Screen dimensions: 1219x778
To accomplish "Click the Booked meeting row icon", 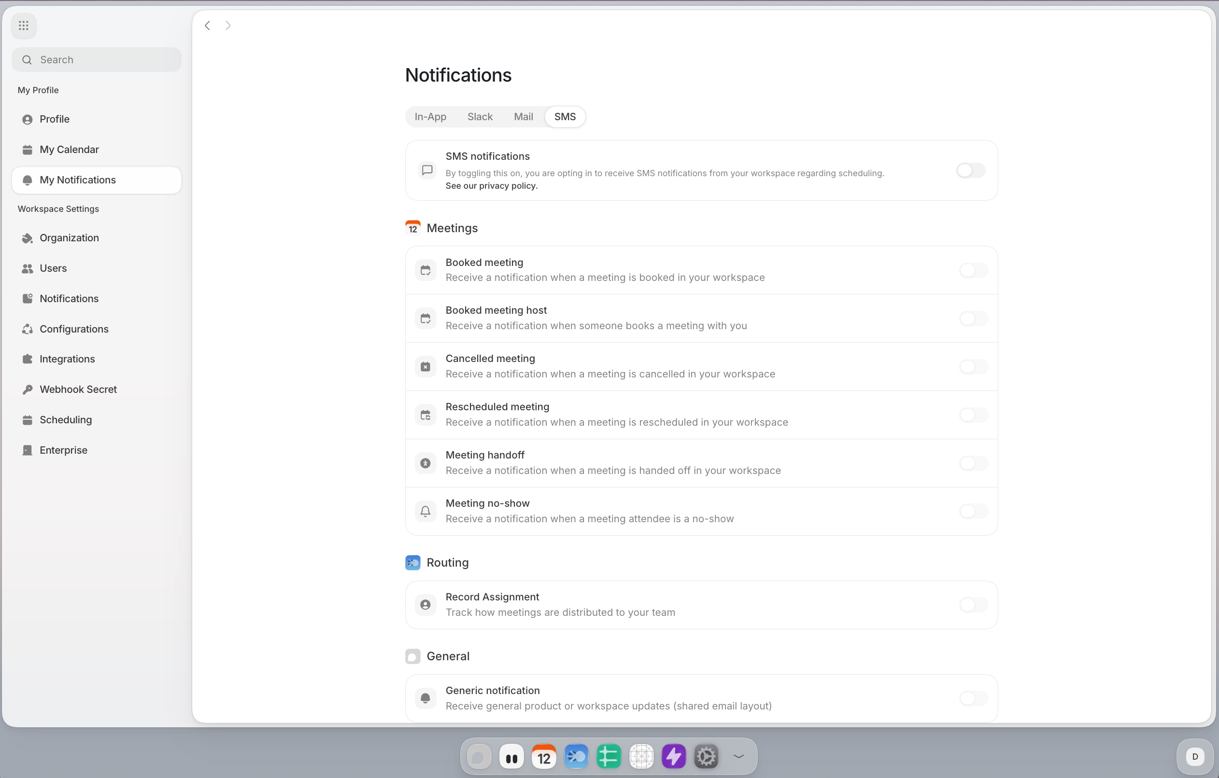I will pyautogui.click(x=426, y=270).
